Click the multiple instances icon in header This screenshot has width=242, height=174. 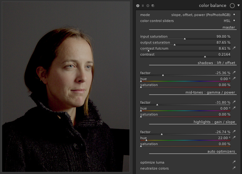153,6
